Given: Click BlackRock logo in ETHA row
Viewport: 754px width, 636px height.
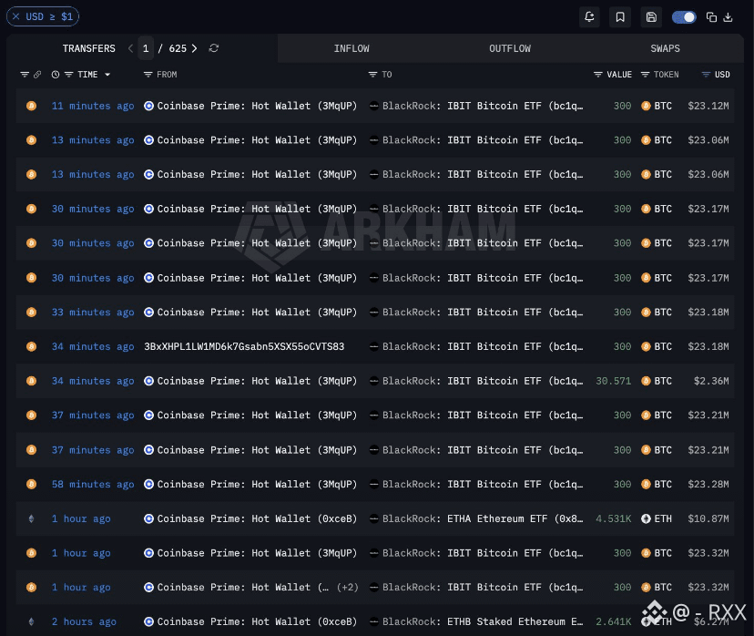Looking at the screenshot, I should (x=373, y=518).
